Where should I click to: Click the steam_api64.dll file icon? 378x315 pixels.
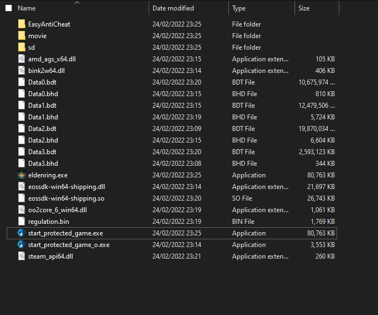point(22,256)
